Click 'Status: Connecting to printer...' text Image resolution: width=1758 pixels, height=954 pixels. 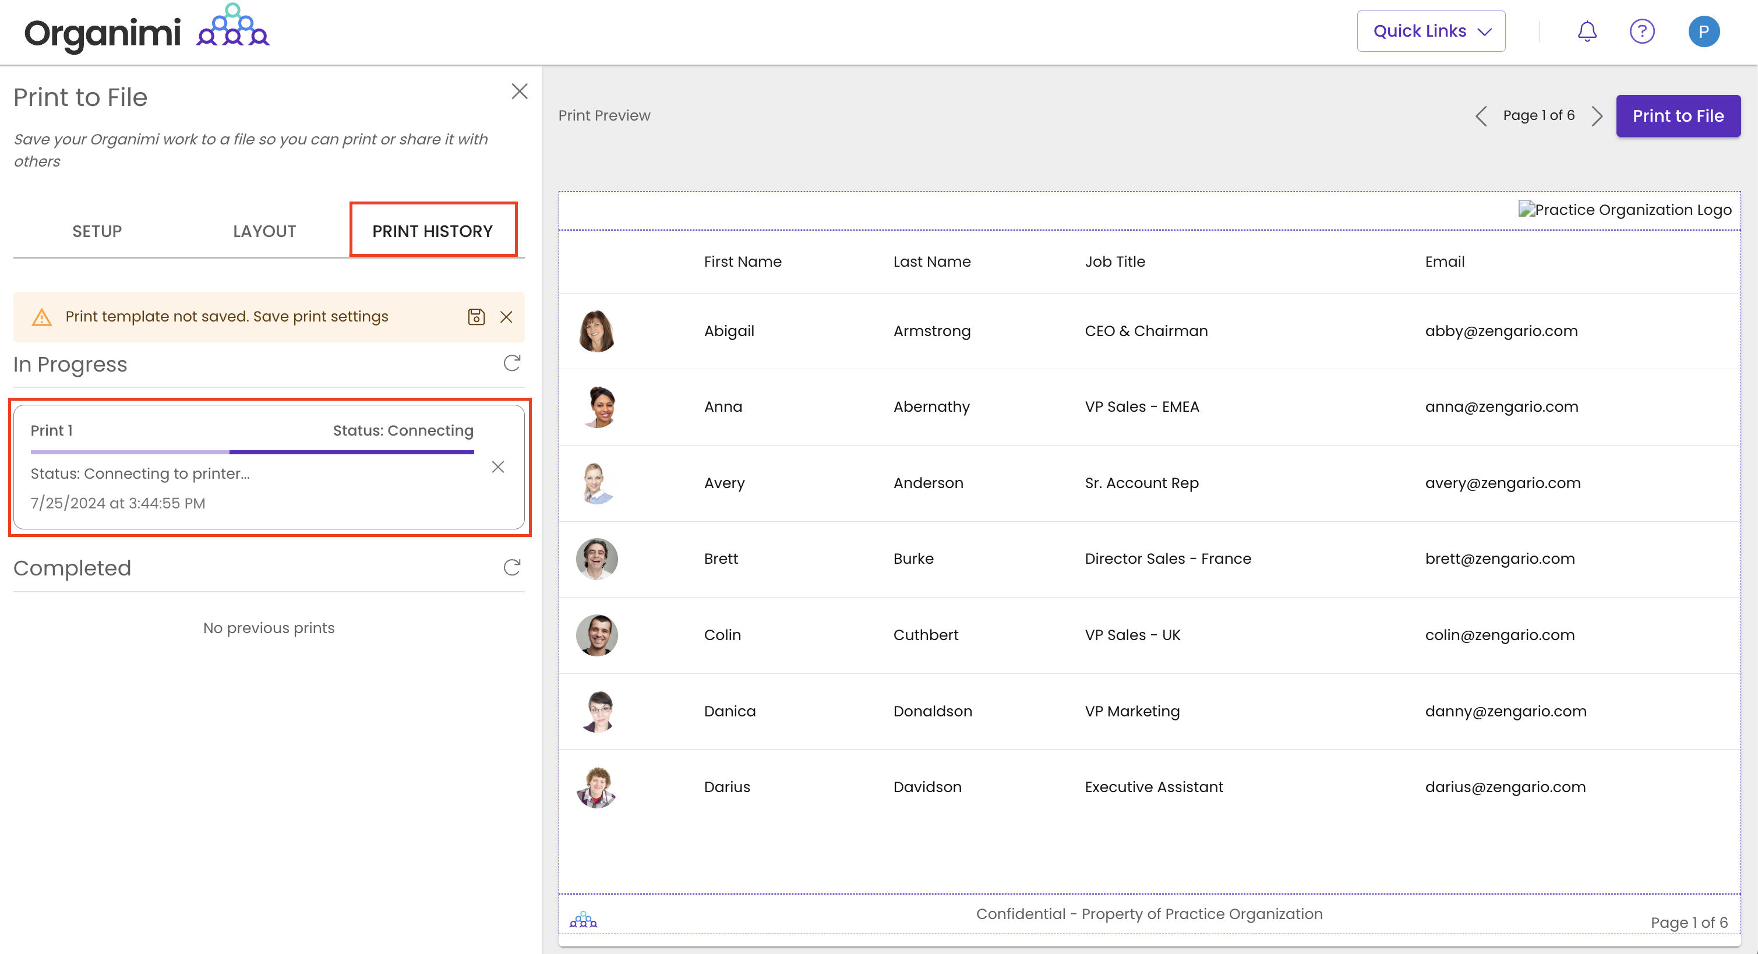[x=140, y=474]
